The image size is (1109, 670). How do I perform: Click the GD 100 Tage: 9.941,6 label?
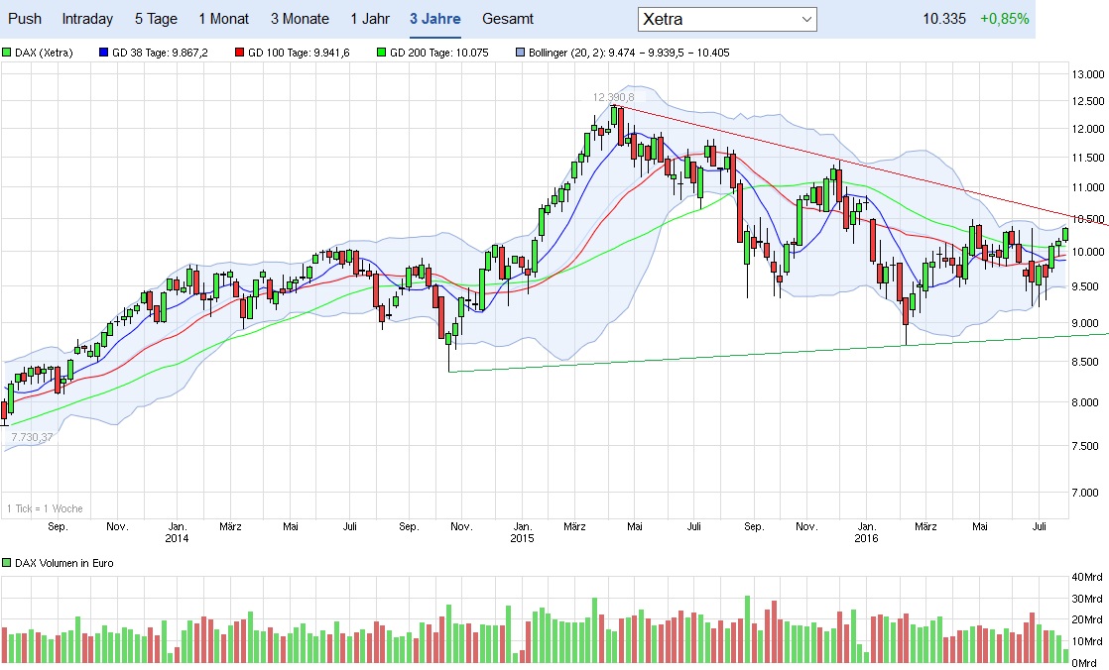pyautogui.click(x=299, y=53)
